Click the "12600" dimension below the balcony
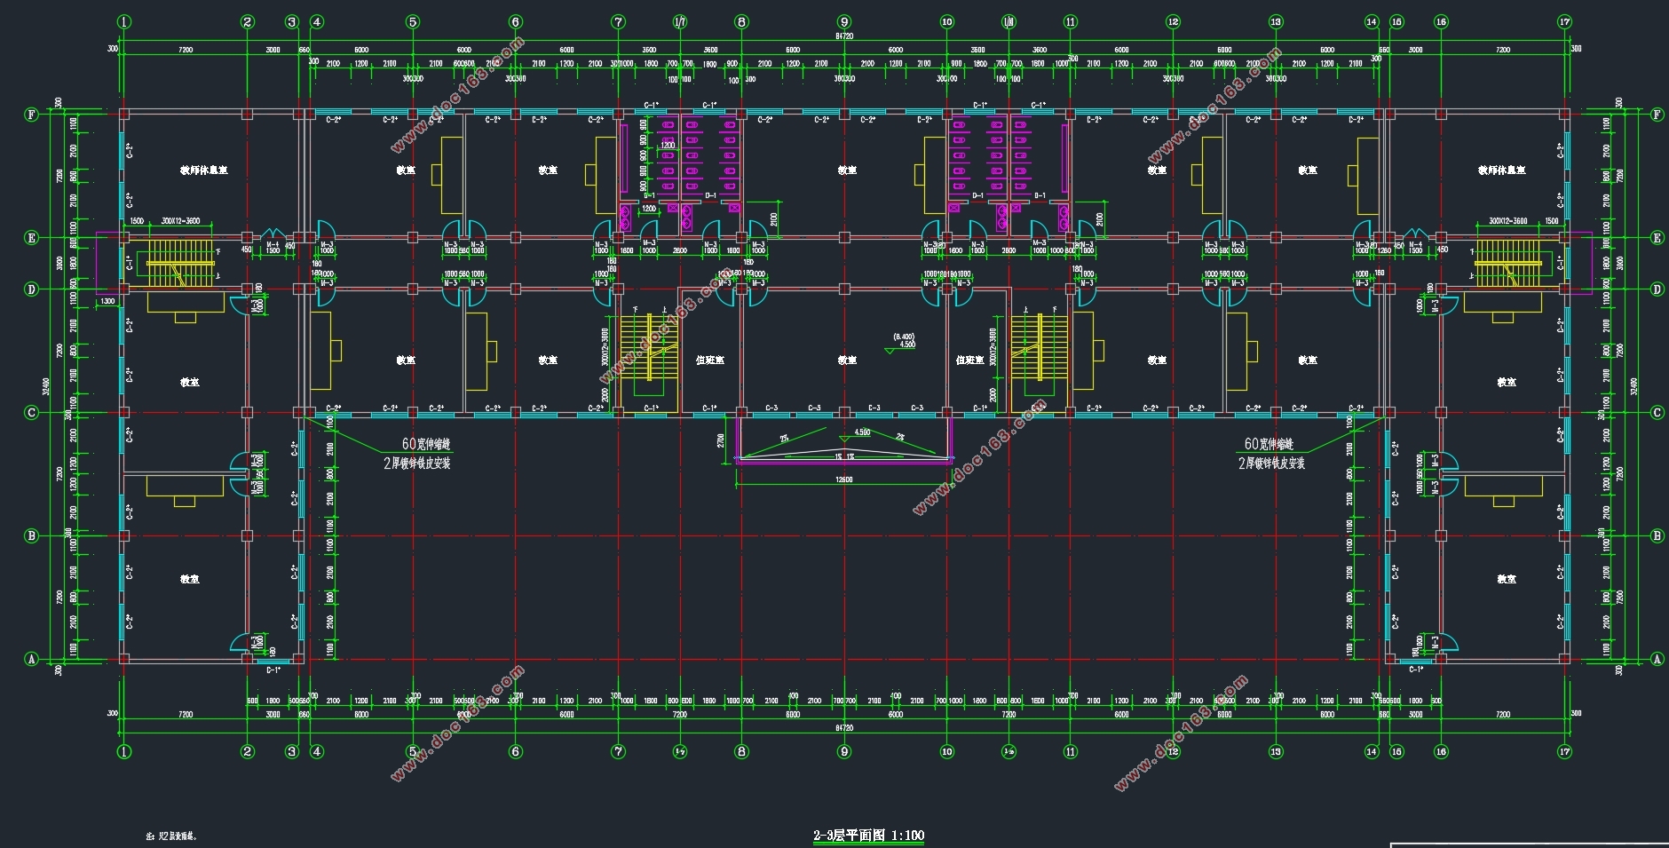The height and width of the screenshot is (848, 1669). 843,479
